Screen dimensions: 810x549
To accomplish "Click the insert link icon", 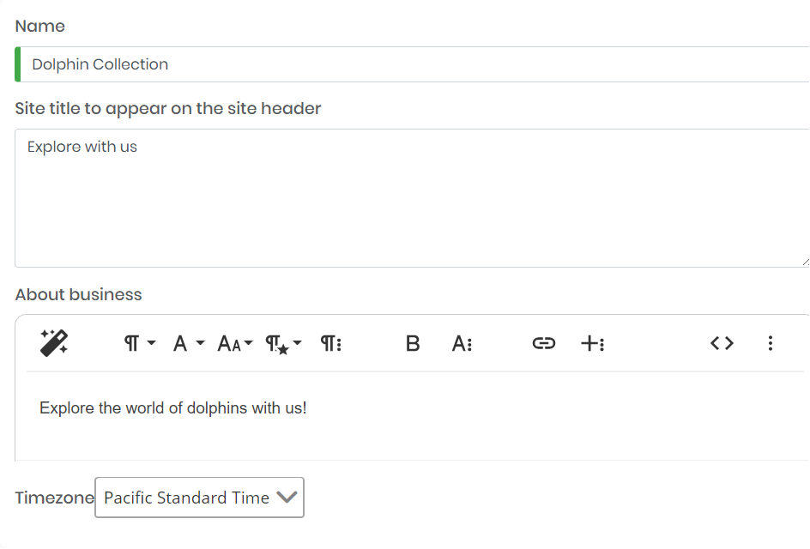I will tap(543, 343).
